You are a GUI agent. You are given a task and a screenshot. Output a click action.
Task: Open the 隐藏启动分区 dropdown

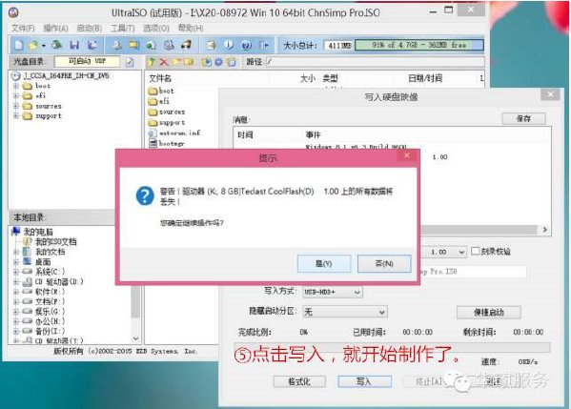pyautogui.click(x=344, y=312)
